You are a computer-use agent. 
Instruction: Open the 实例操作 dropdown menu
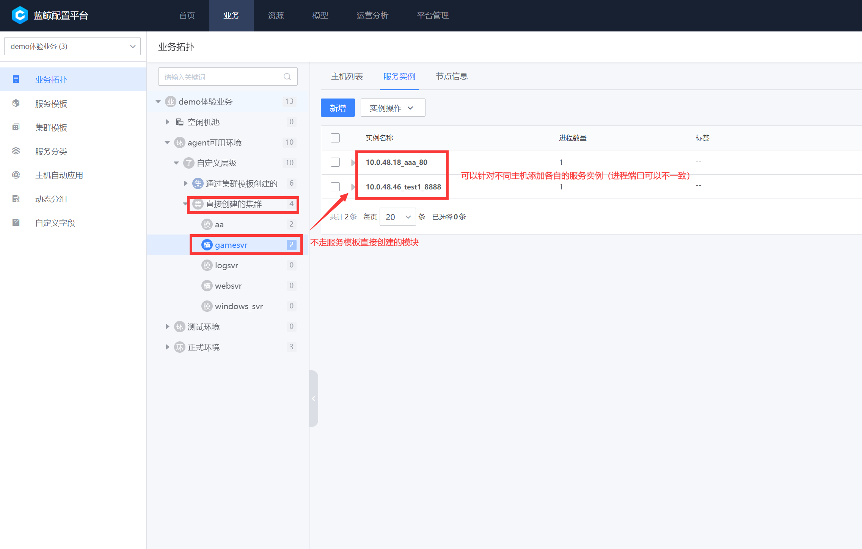(393, 108)
